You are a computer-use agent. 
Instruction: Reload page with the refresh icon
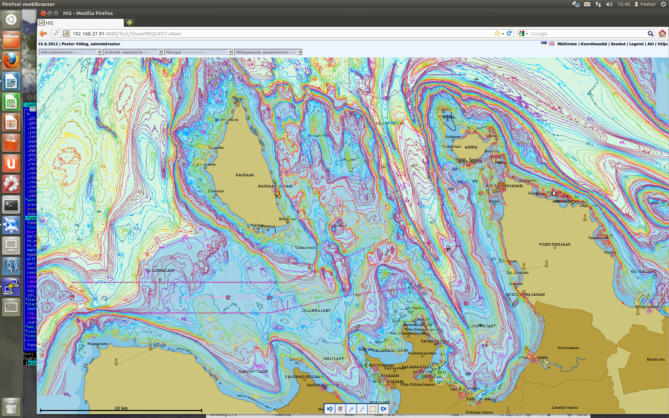(x=509, y=33)
